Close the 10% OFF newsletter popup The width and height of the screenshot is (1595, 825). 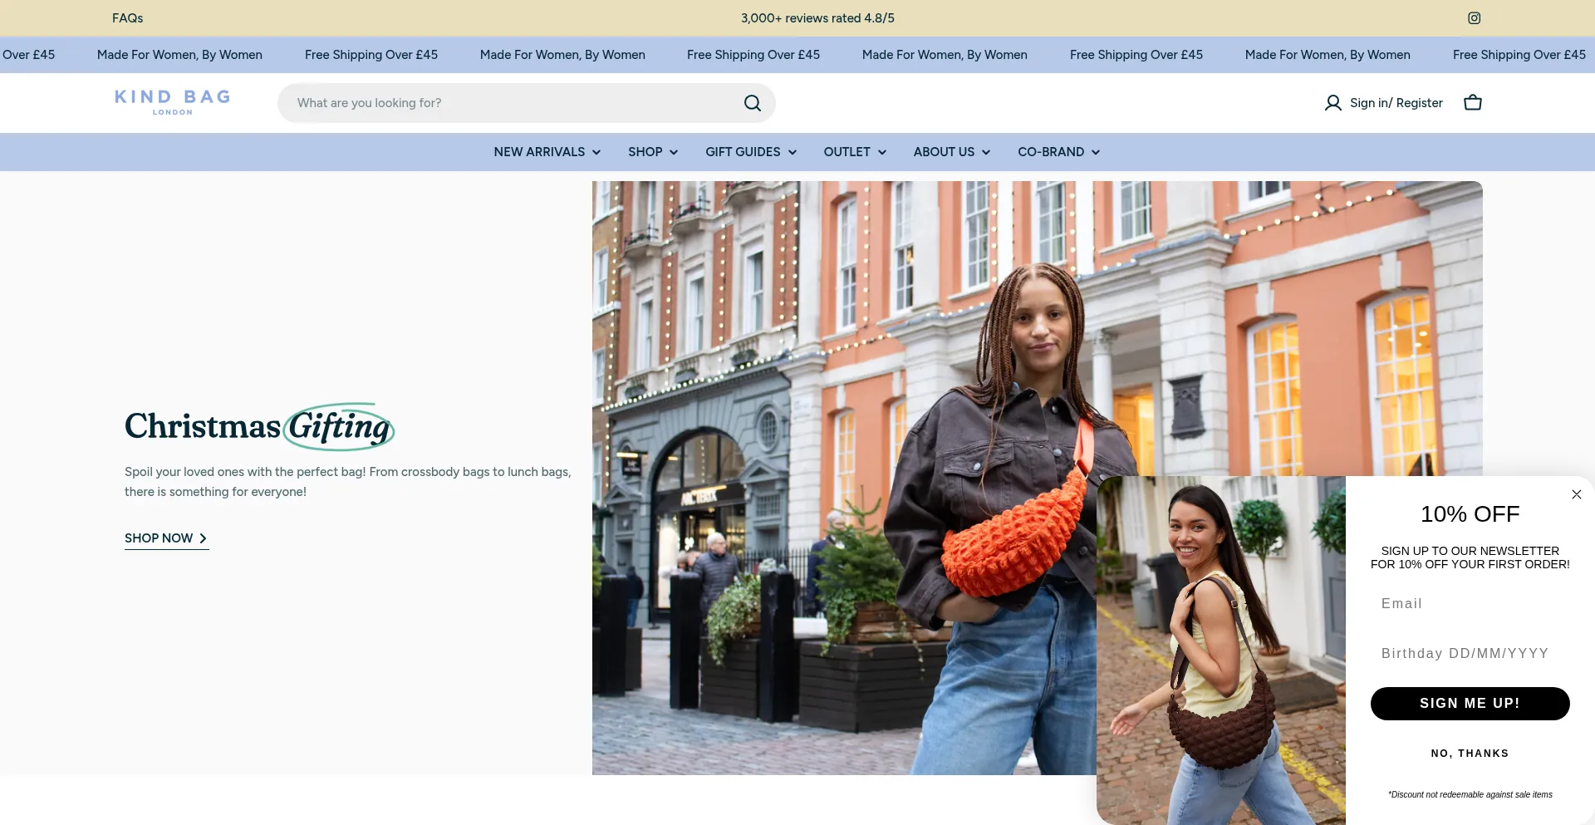coord(1576,494)
